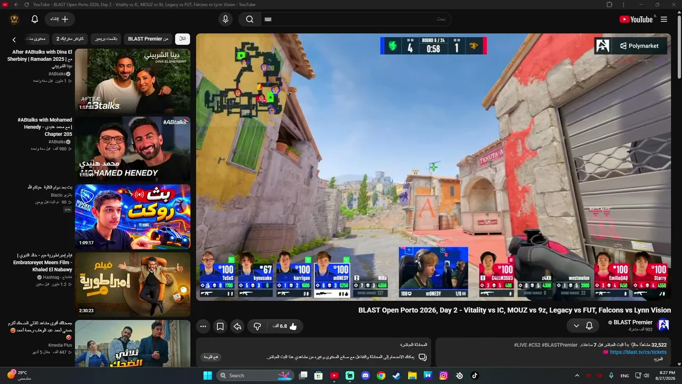Click the #BLASTPremier hashtag

560,345
